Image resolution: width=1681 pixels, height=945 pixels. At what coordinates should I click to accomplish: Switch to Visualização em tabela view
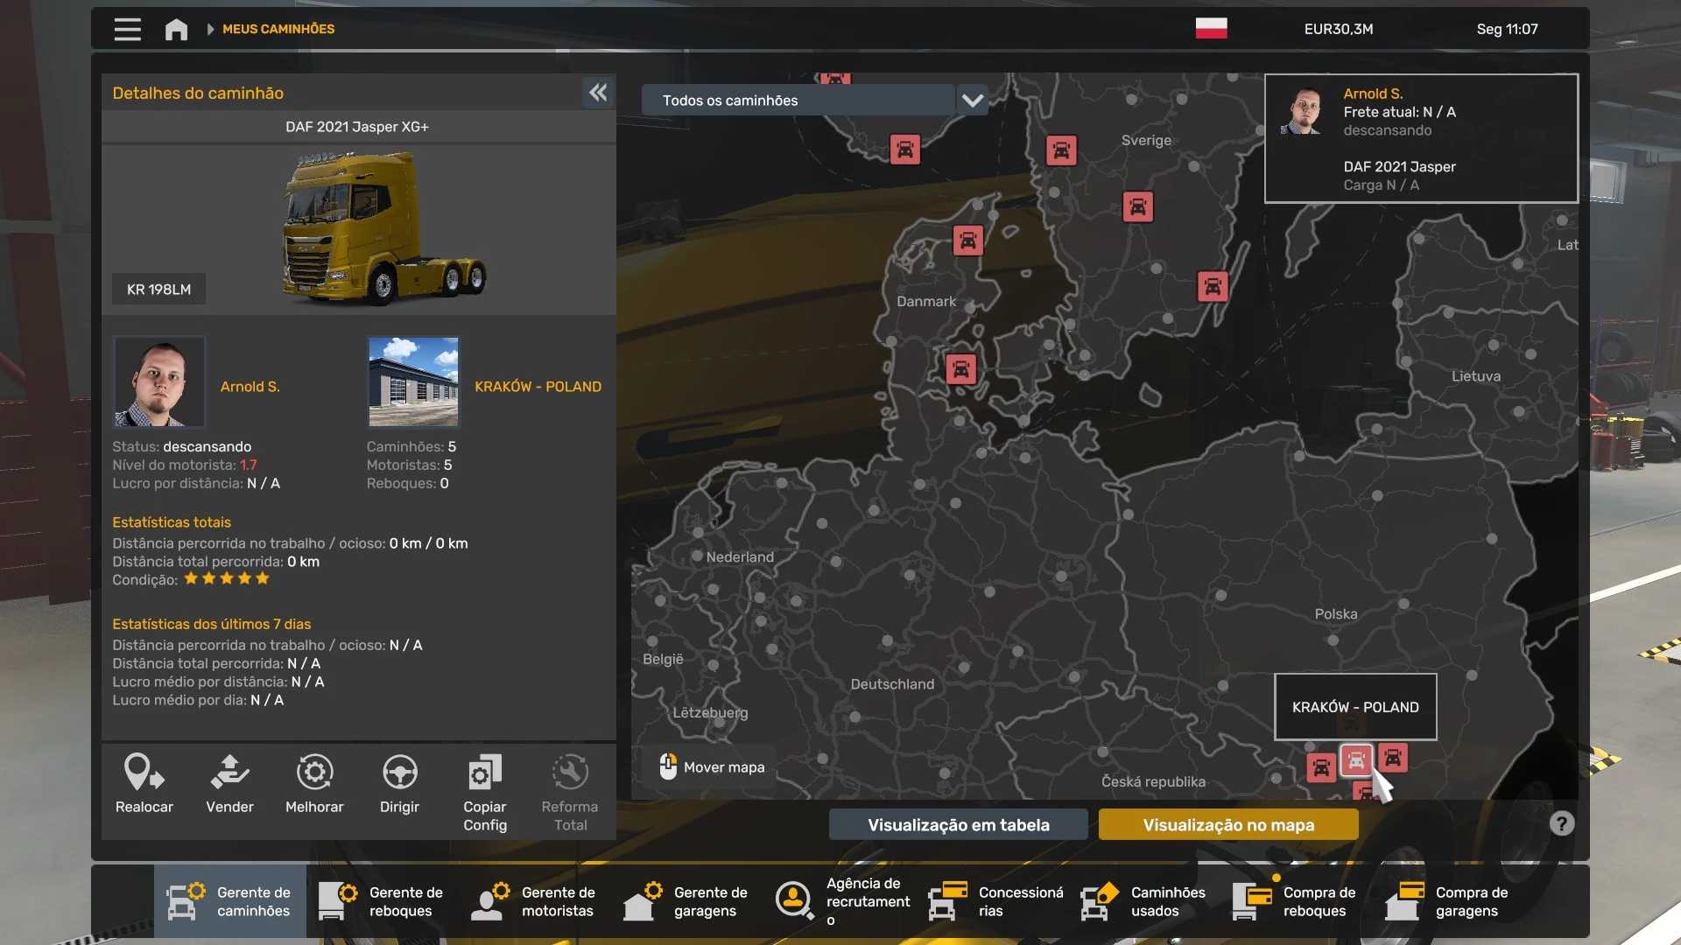point(959,824)
